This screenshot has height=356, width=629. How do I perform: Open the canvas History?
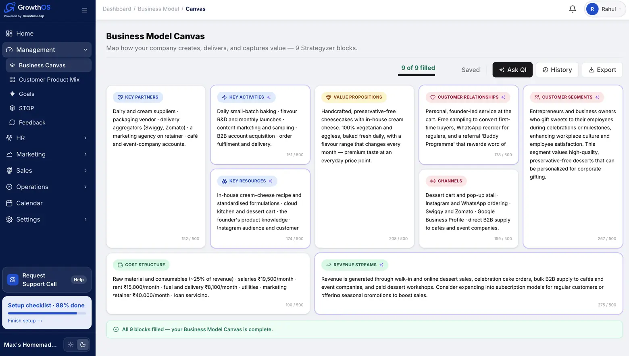pos(557,70)
